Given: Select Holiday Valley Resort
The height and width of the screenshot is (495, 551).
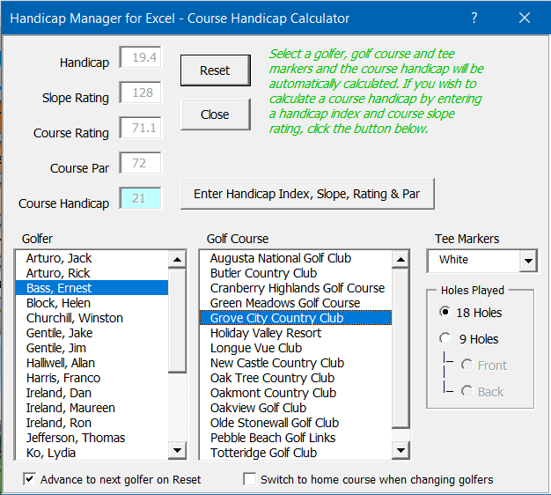Looking at the screenshot, I should tap(296, 333).
